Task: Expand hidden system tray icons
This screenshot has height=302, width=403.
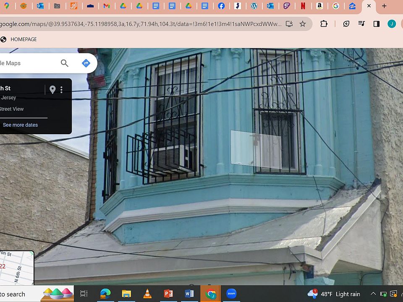Action: [x=373, y=294]
